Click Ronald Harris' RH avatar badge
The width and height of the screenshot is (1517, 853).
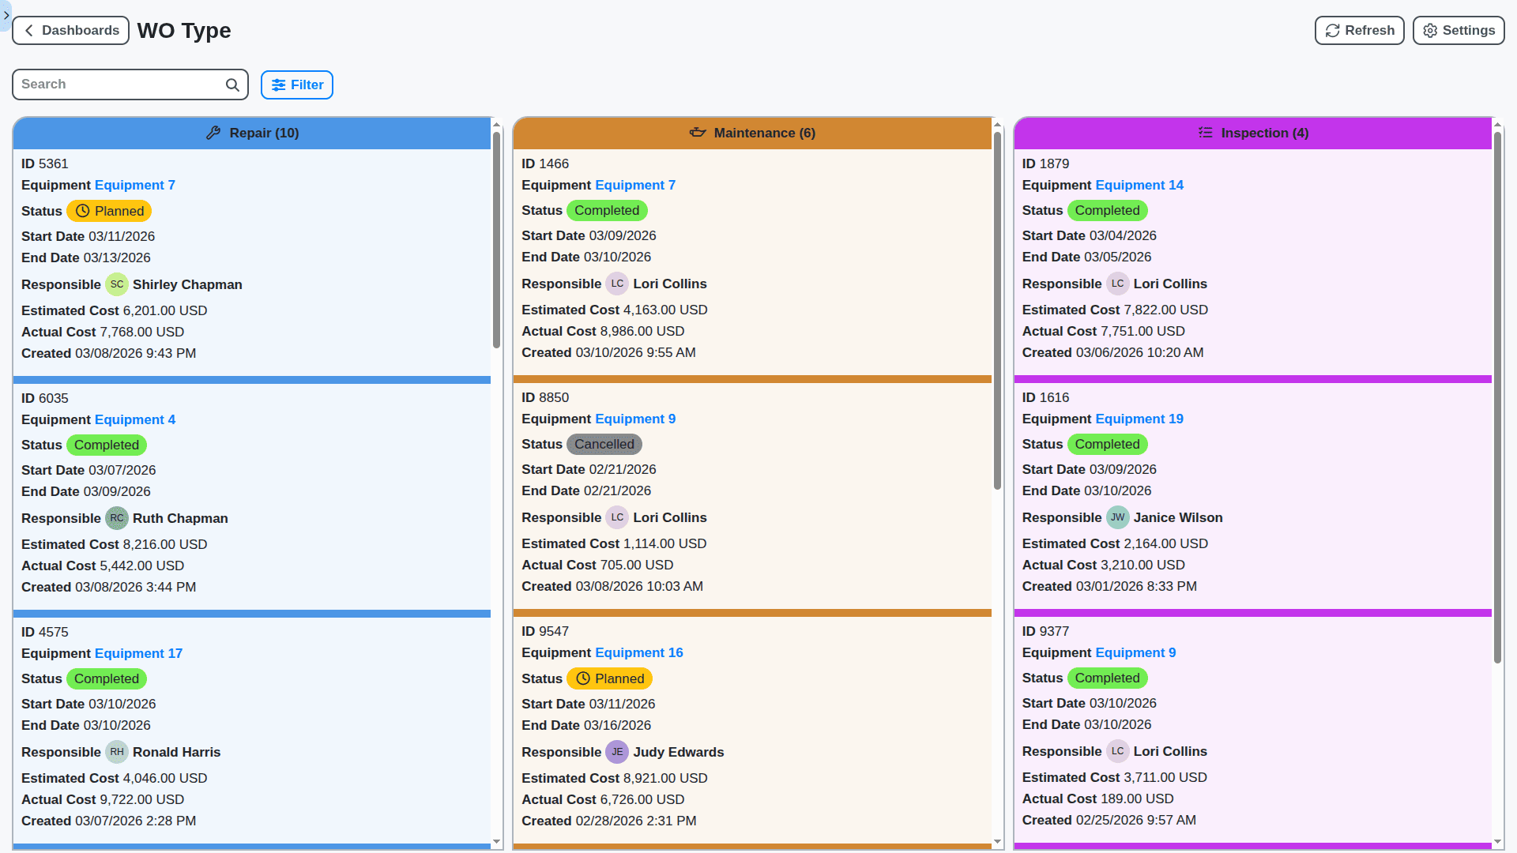click(117, 752)
